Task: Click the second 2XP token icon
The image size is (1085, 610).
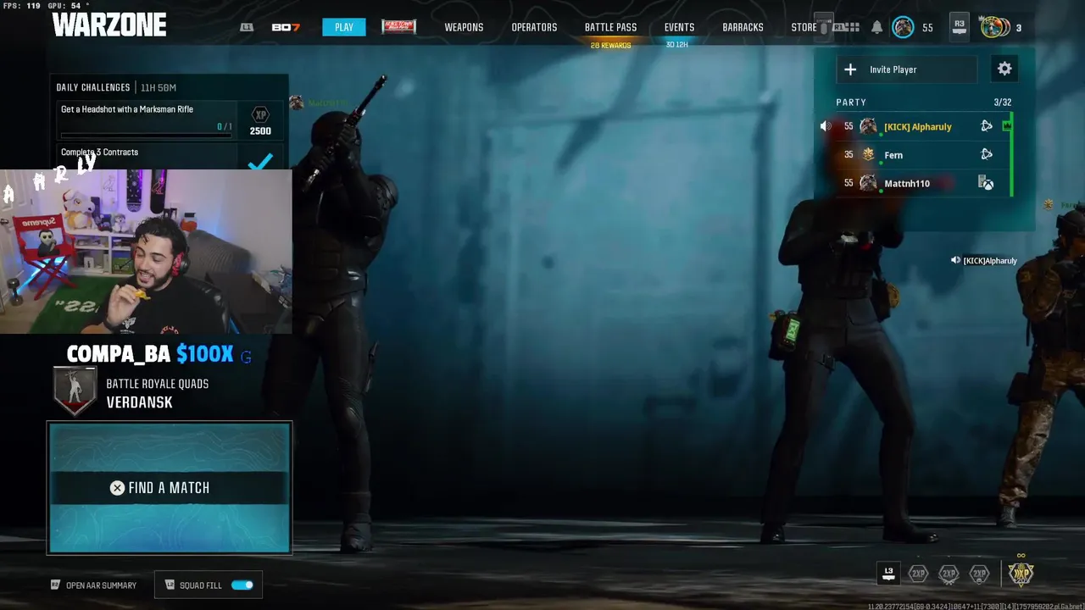Action: point(949,574)
